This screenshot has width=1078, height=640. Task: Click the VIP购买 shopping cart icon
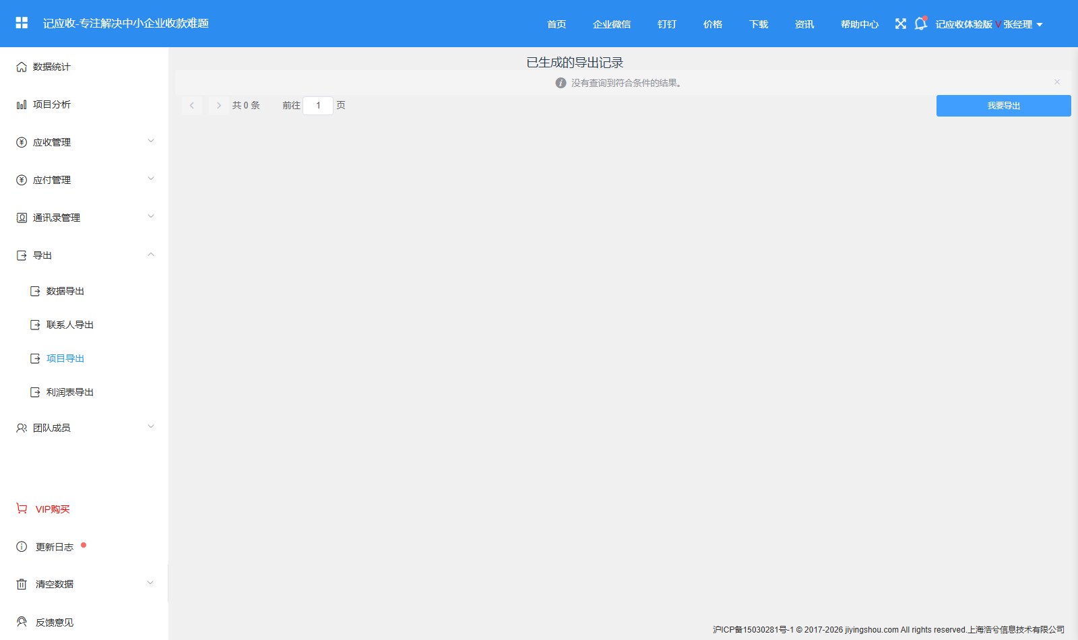click(x=22, y=509)
